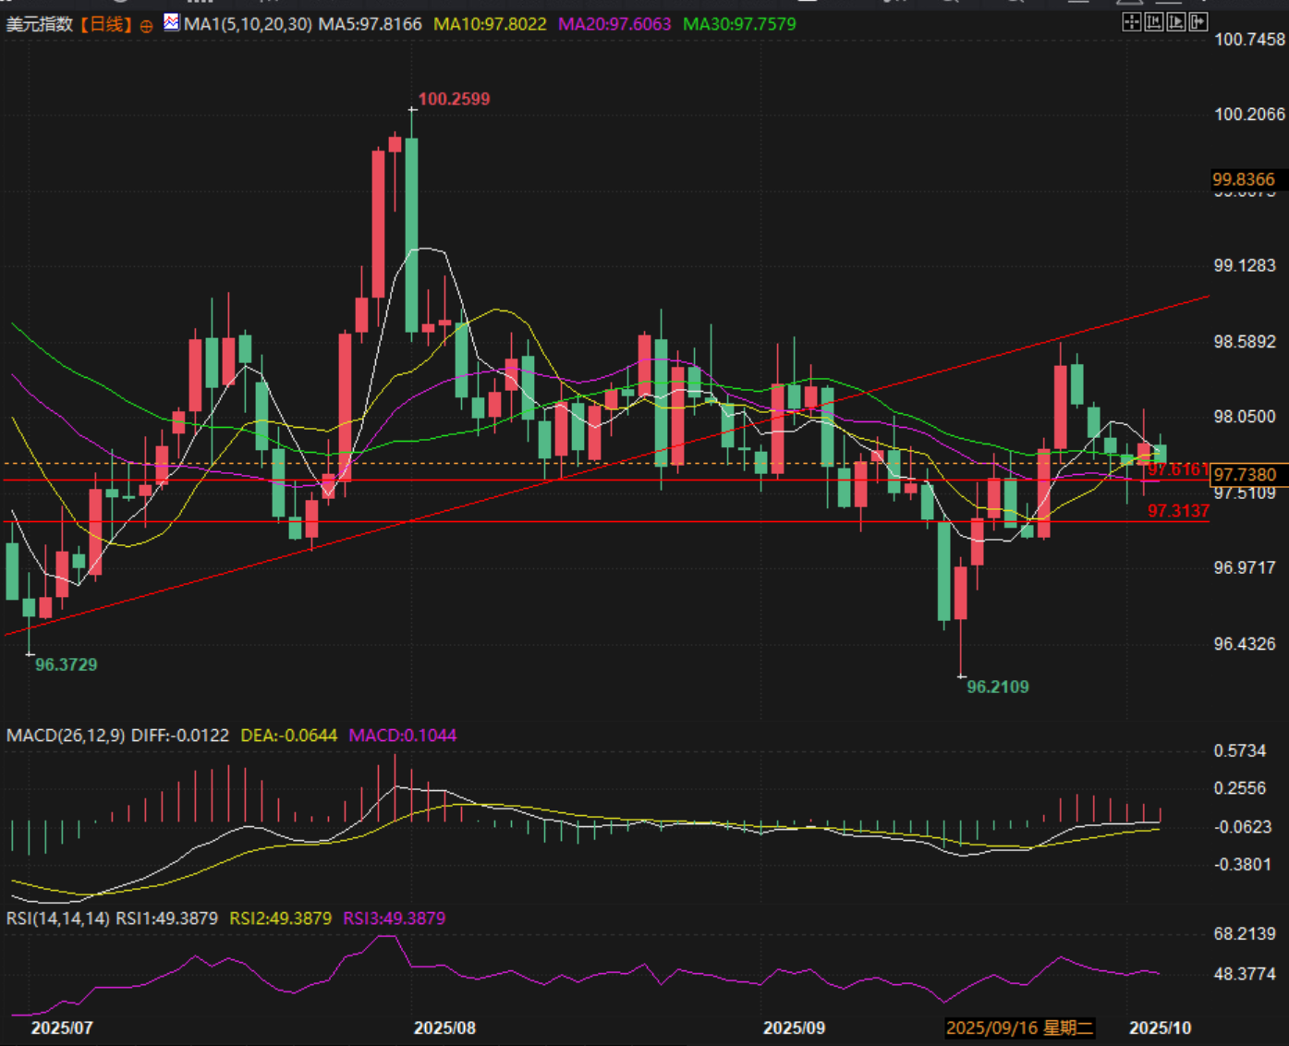Screen dimensions: 1289x1046
Task: Open MACD(26,12,9) indicator parameters
Action: tap(66, 736)
